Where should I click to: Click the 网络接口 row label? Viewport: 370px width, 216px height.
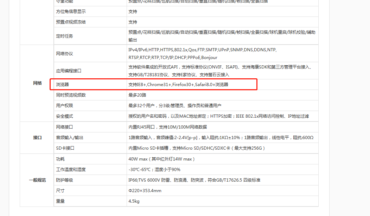point(64,127)
